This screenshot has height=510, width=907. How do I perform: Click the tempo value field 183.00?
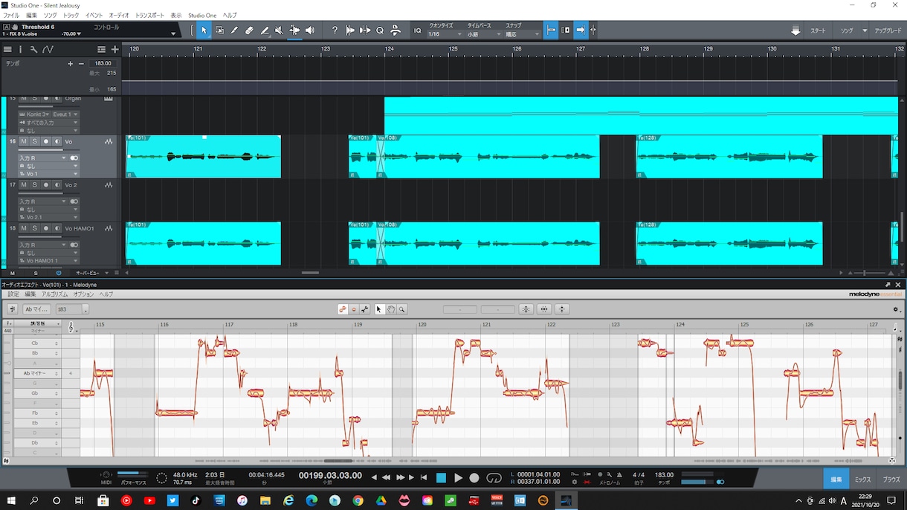tap(103, 64)
